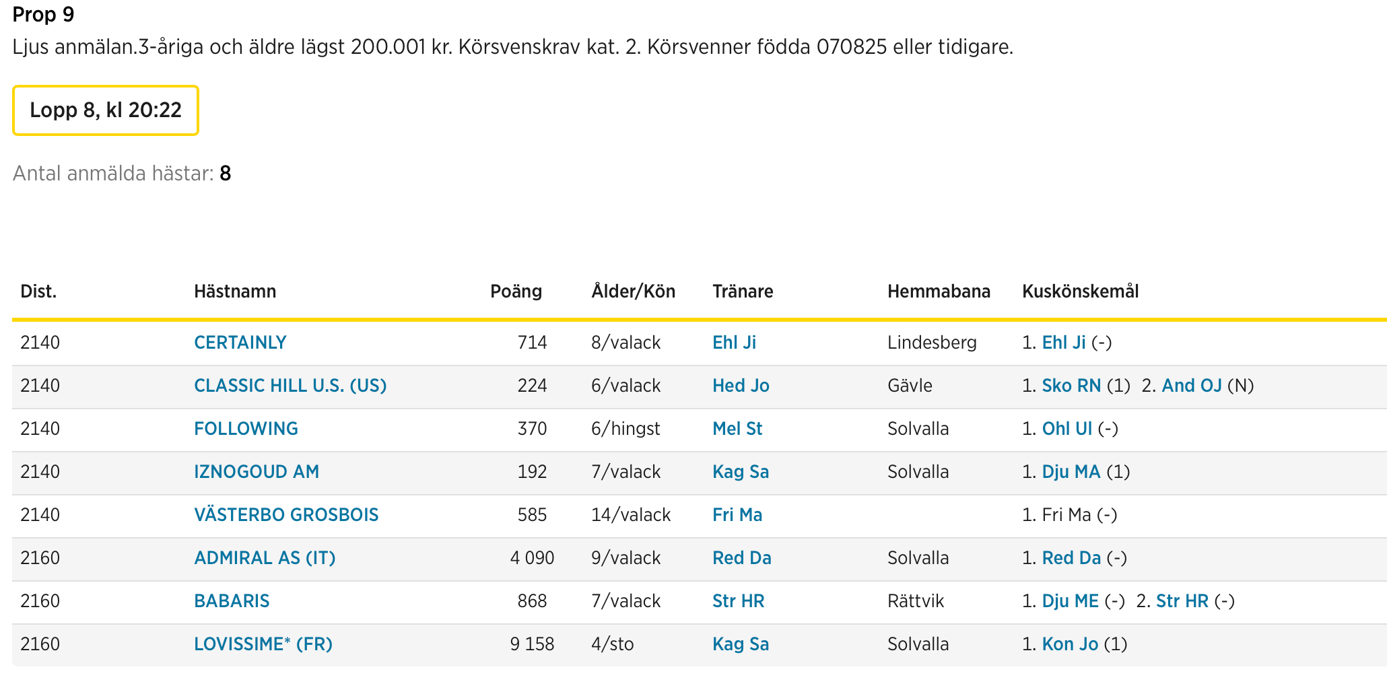The height and width of the screenshot is (692, 1387).
Task: Click ADMIRAL AS (IT) horse name
Action: [265, 558]
